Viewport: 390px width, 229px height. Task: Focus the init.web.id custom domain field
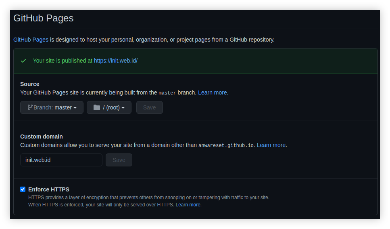[x=61, y=160]
